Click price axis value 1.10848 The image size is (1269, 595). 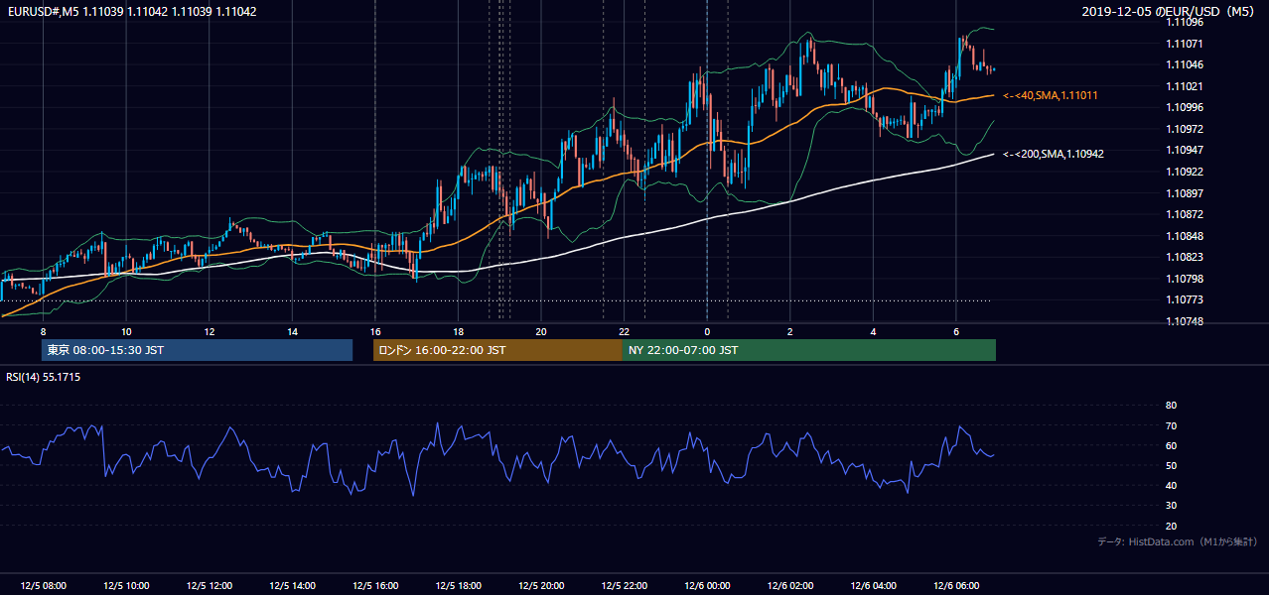tap(1185, 236)
